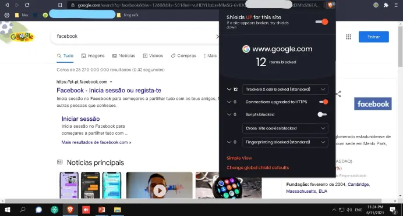The image size is (403, 216).
Task: Expand the Scripts blocked chevron
Action: click(x=229, y=114)
